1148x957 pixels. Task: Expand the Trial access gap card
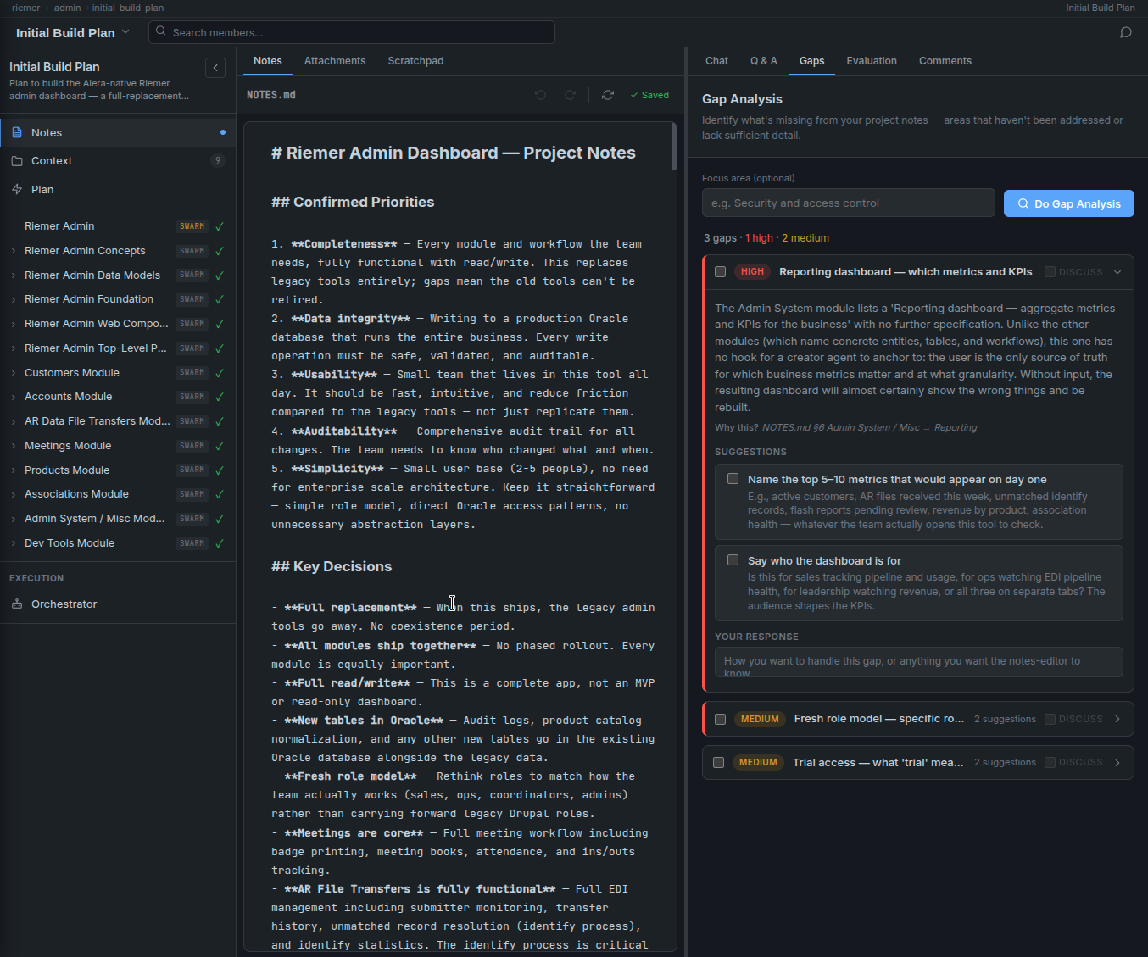[1117, 762]
